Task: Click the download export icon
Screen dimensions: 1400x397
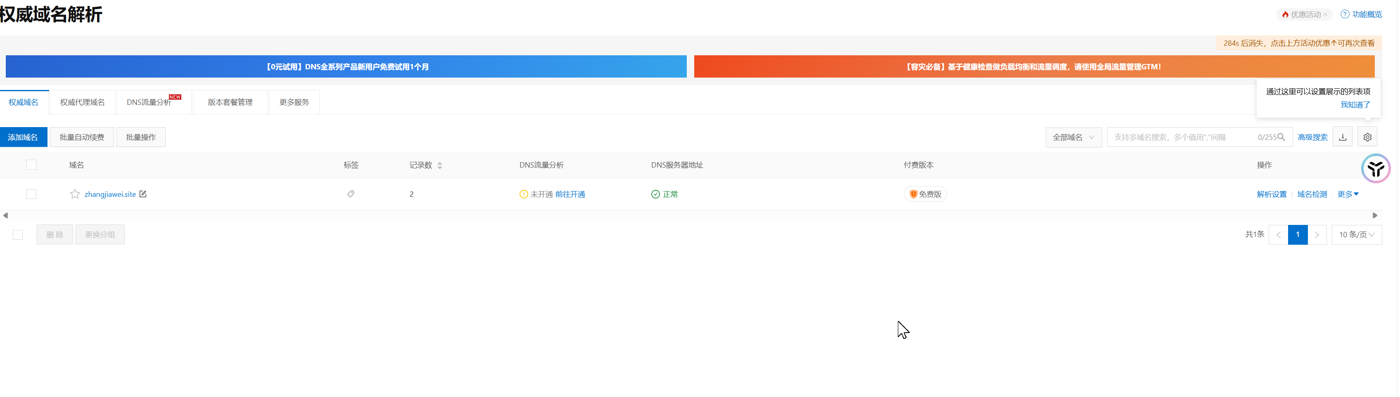Action: pyautogui.click(x=1343, y=137)
